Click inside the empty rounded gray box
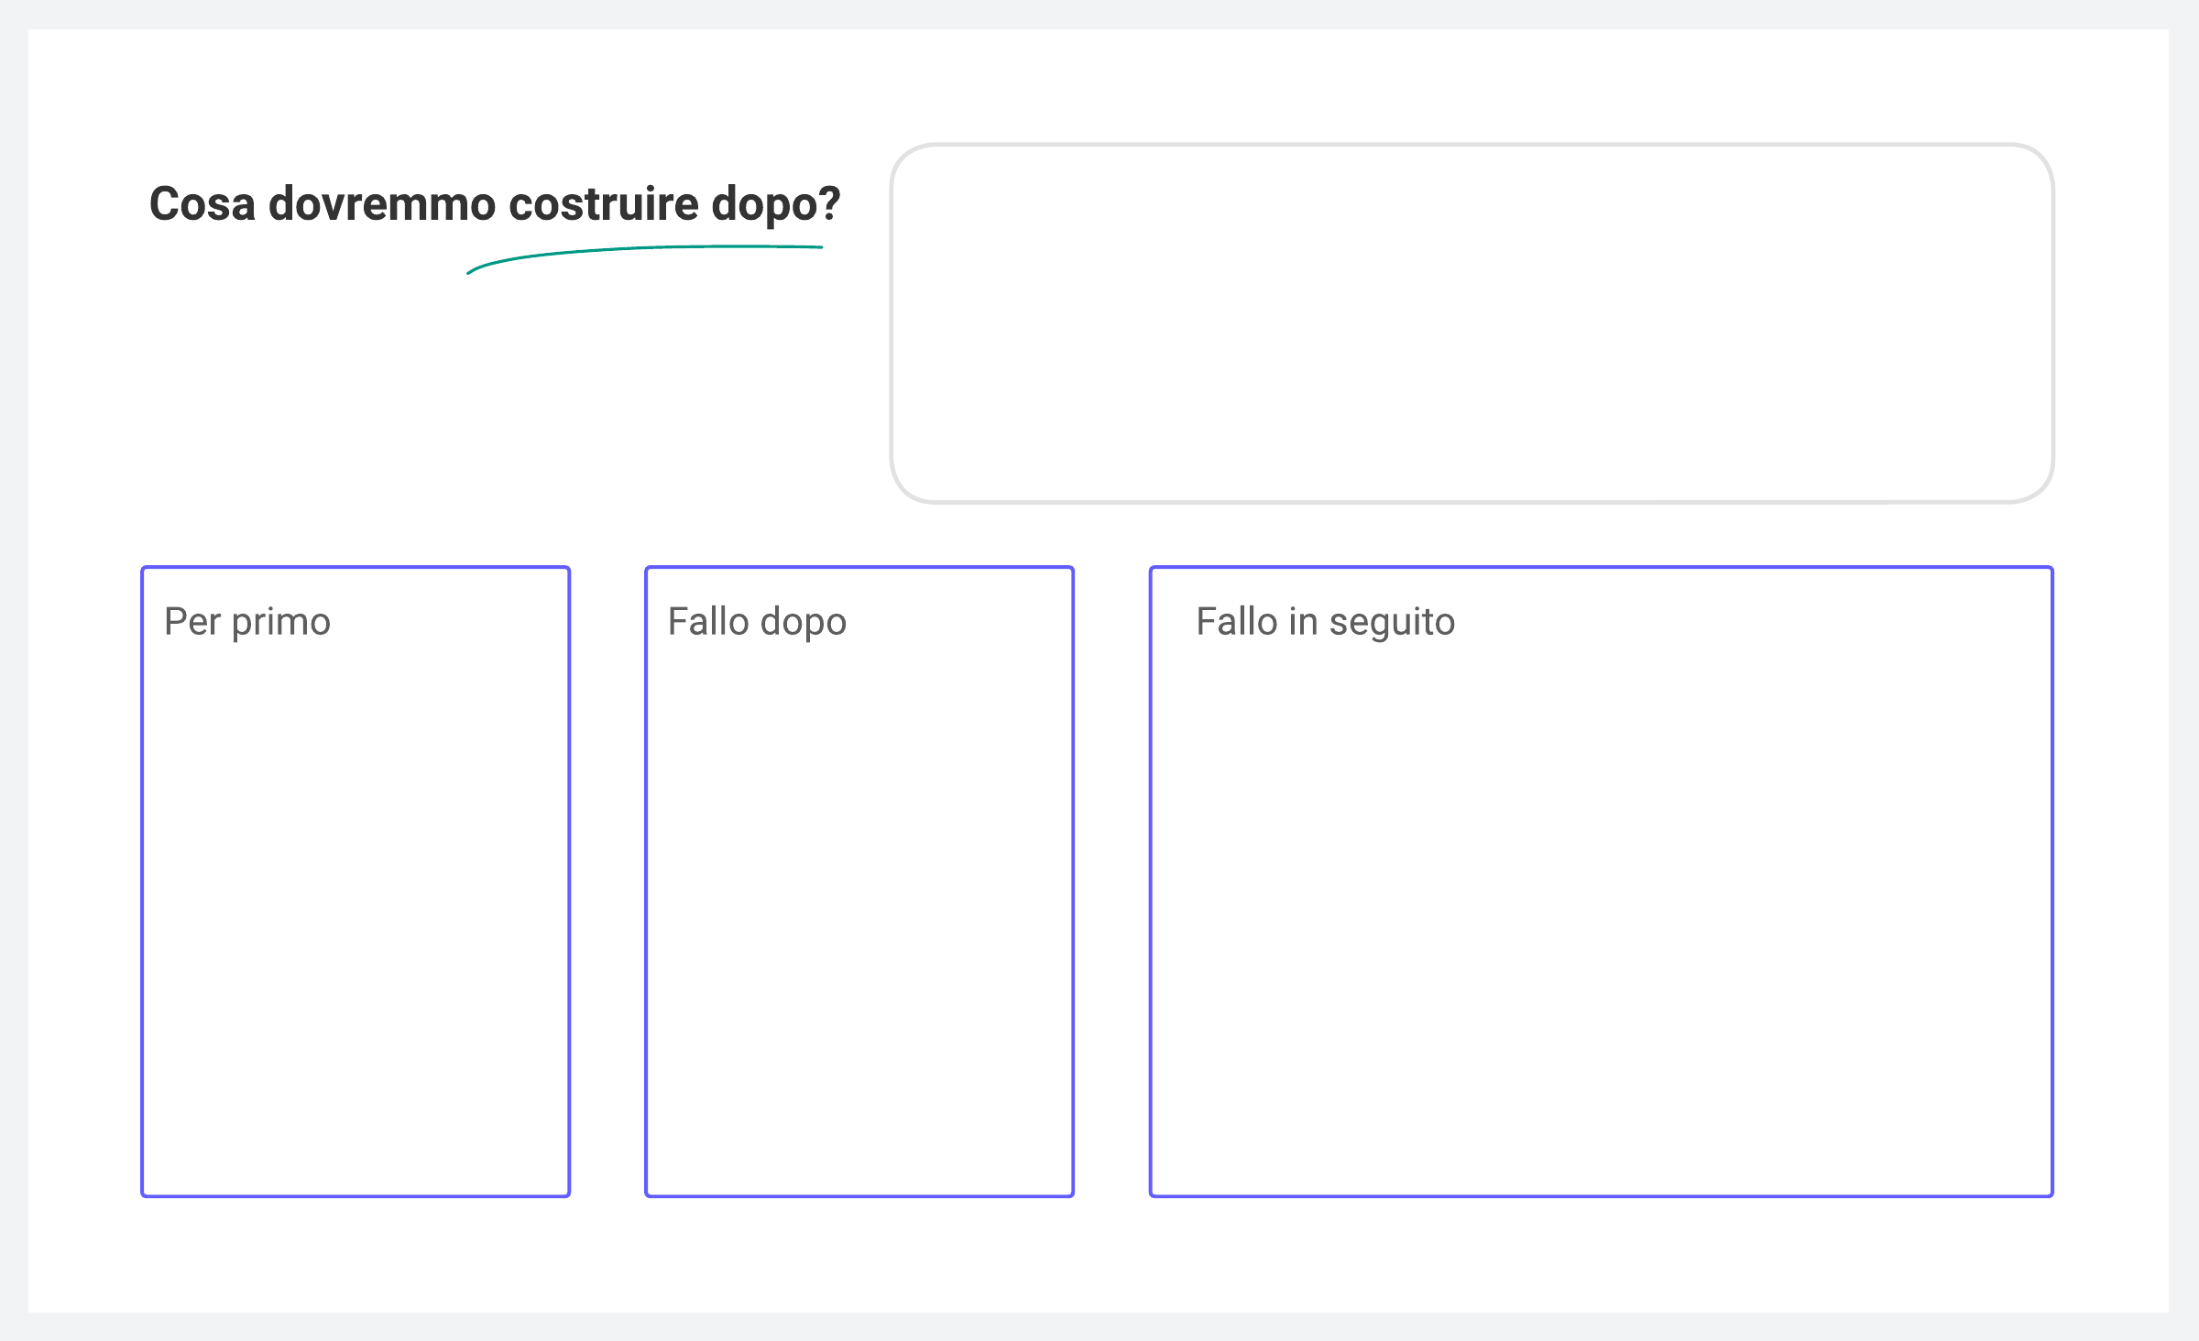 tap(1471, 322)
